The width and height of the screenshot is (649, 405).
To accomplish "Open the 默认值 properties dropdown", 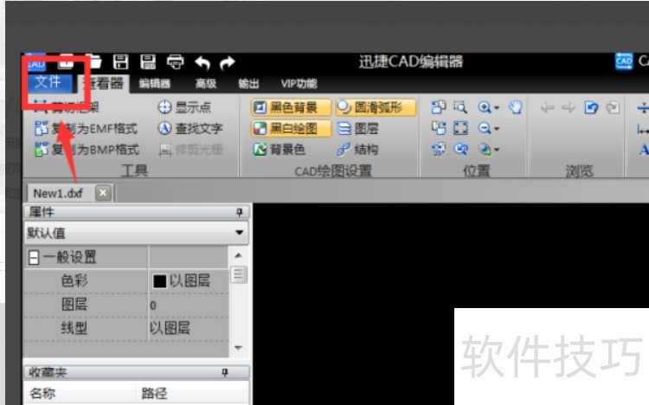I will (240, 233).
